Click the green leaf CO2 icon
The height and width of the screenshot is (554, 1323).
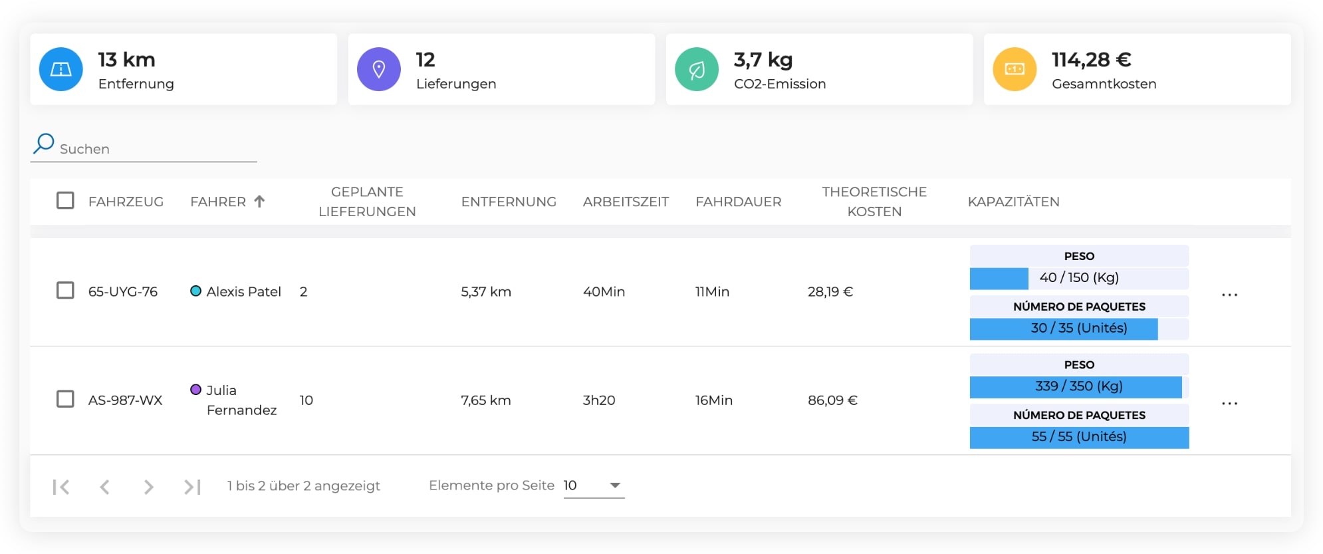coord(697,69)
